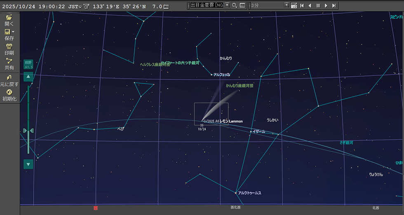Click the Save (保存) disk icon
The image size is (404, 215).
[x=8, y=32]
